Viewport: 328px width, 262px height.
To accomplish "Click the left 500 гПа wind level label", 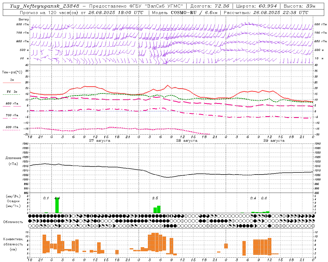I will 23,24.
